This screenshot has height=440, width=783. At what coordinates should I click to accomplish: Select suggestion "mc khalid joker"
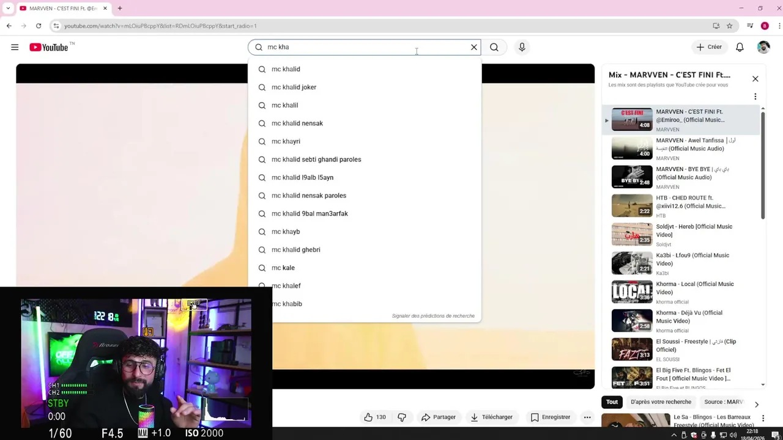pyautogui.click(x=365, y=87)
